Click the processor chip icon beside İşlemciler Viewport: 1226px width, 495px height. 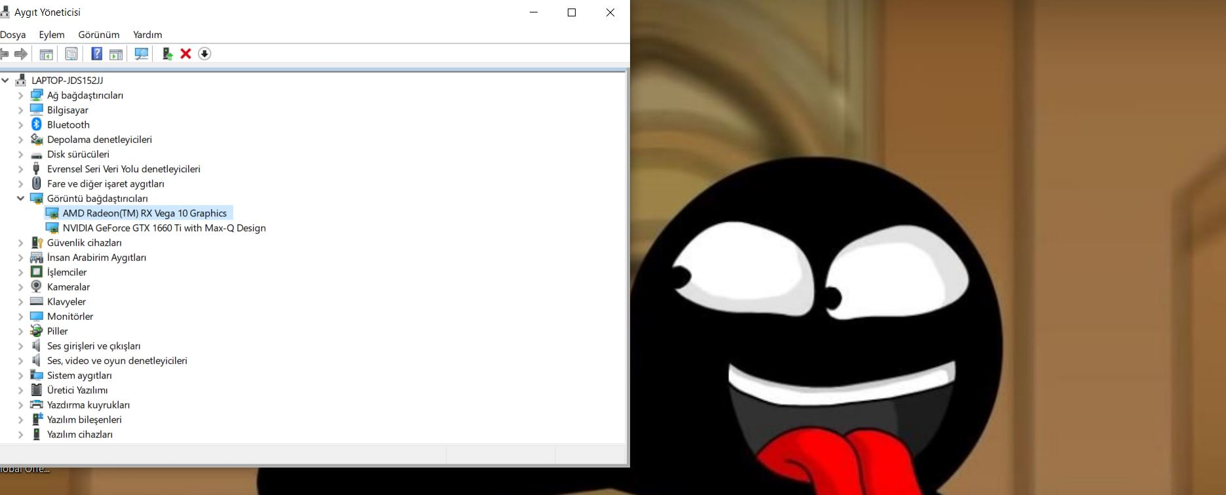click(x=37, y=272)
